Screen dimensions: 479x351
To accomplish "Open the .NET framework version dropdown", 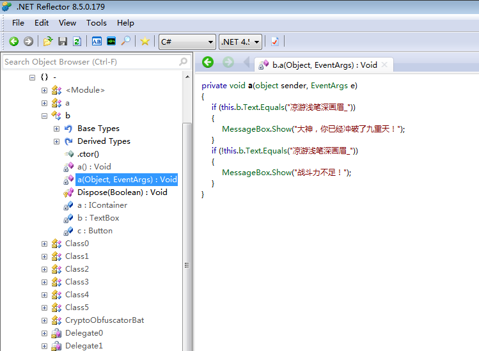I will point(240,42).
